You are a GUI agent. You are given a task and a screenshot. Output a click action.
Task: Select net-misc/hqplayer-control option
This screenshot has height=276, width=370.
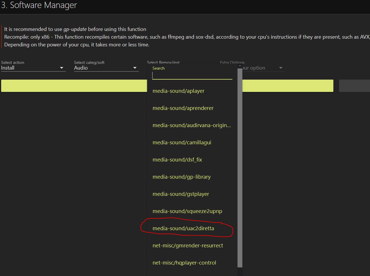[x=192, y=263]
